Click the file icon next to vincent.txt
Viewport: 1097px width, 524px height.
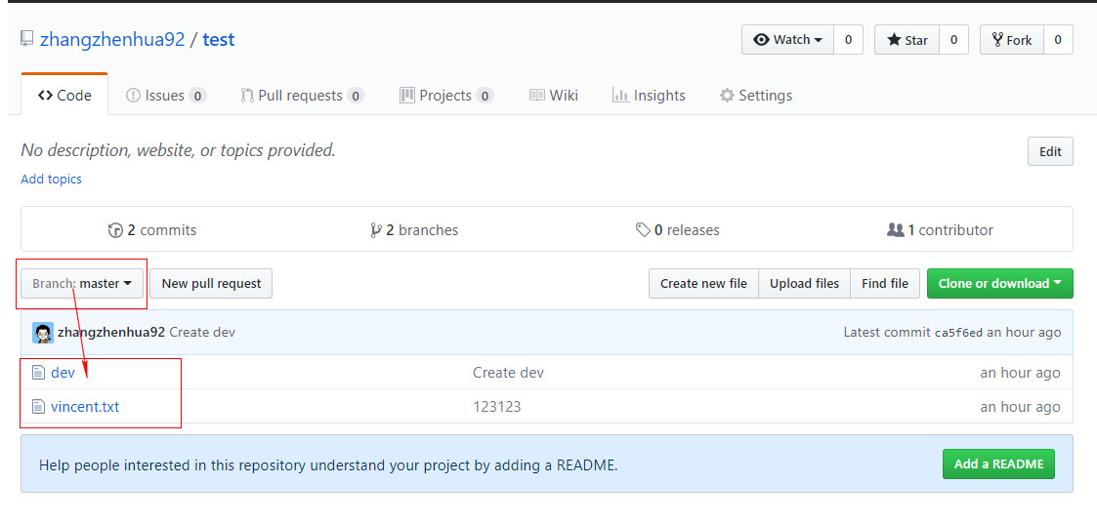(39, 407)
